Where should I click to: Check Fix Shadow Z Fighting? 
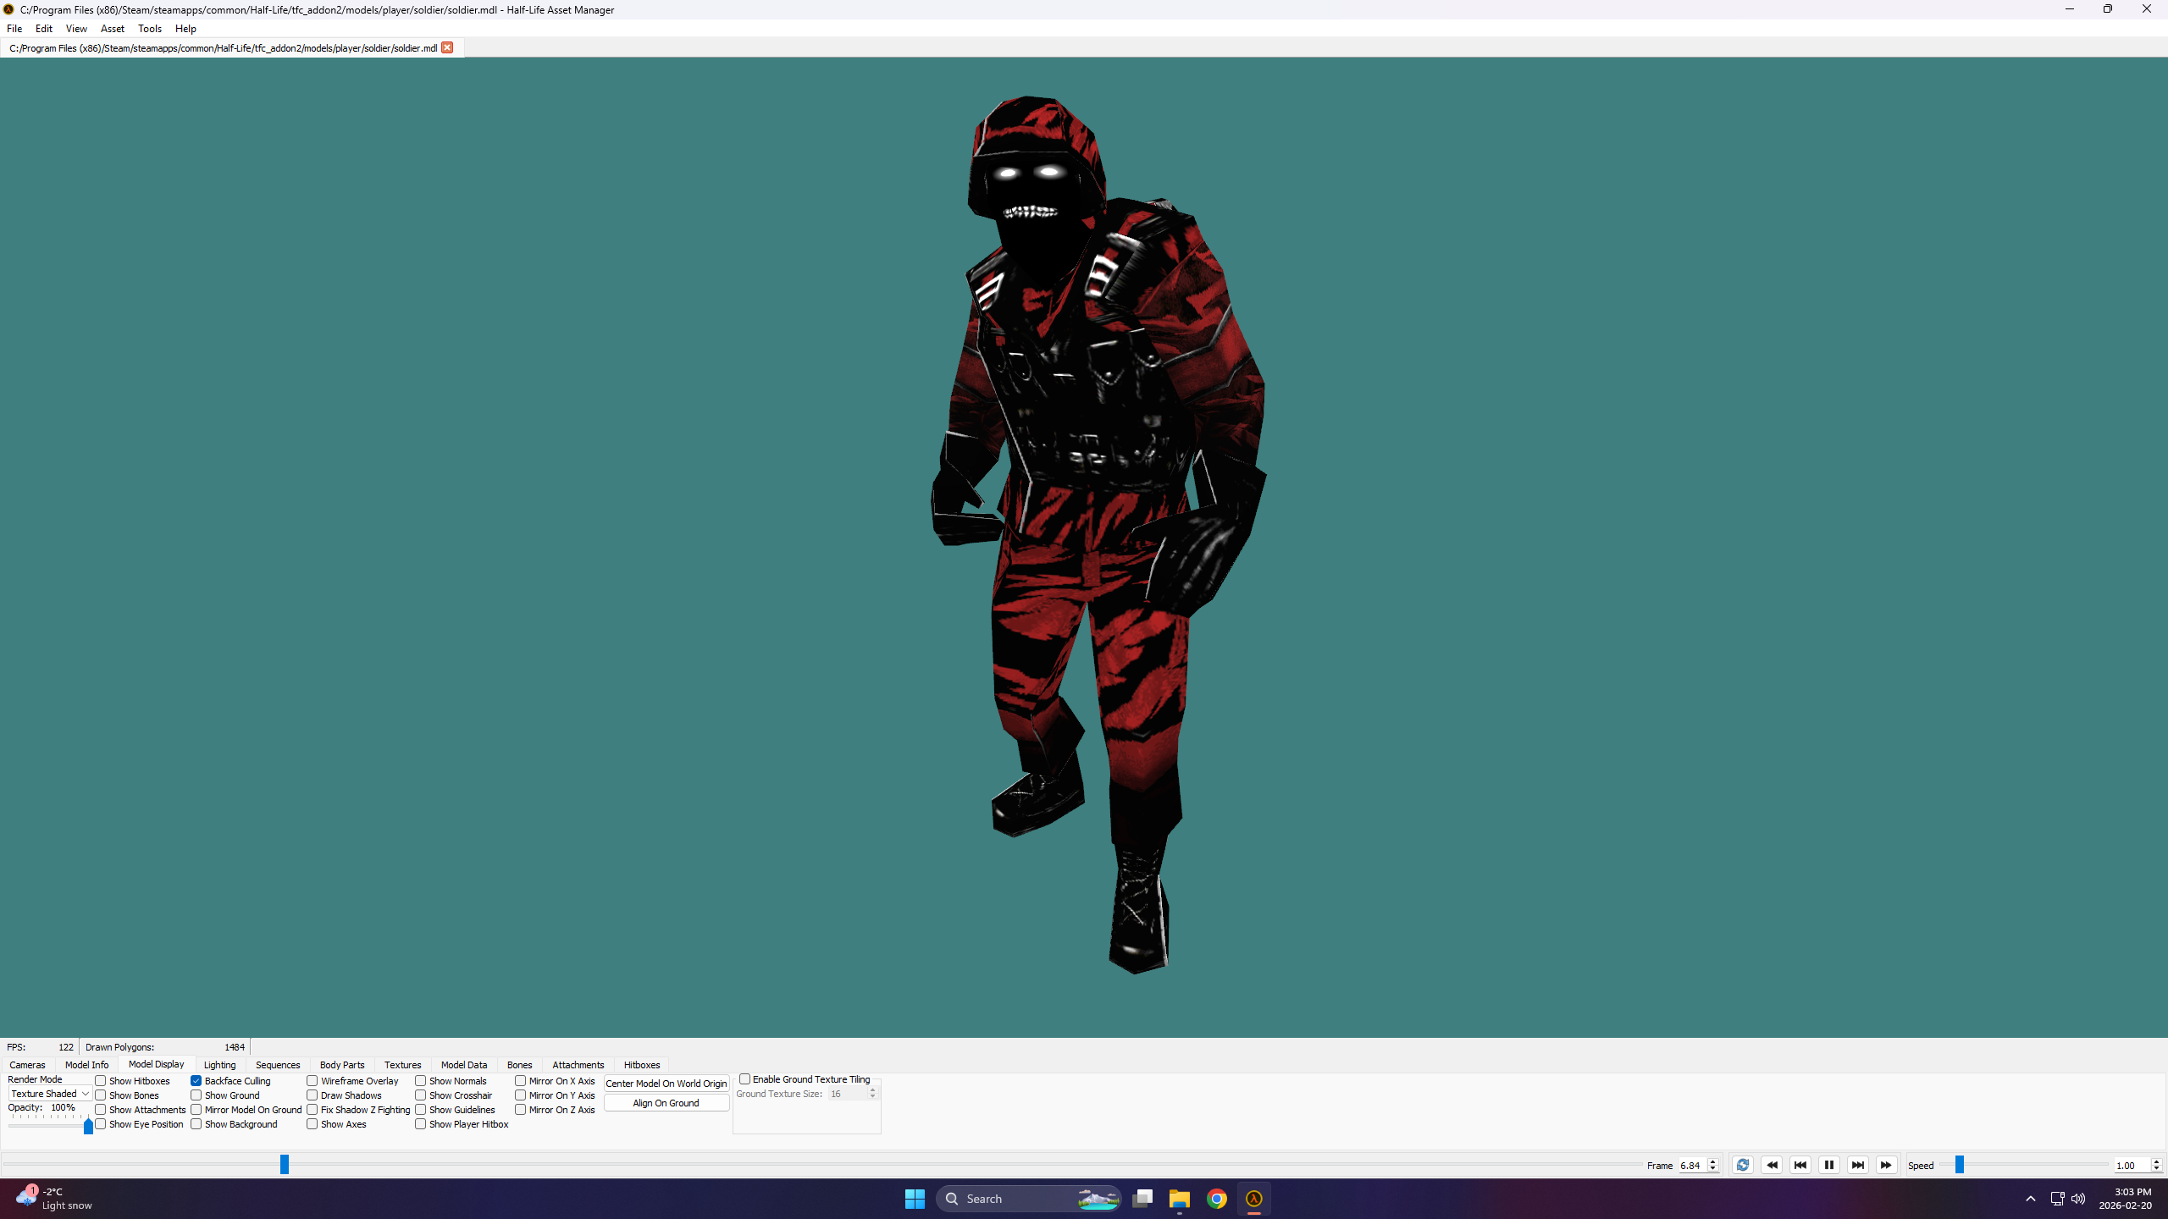pyautogui.click(x=312, y=1110)
